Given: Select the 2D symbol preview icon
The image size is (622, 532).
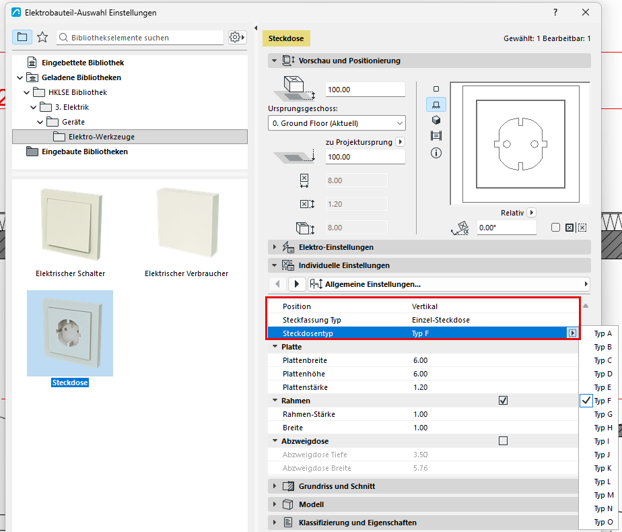Looking at the screenshot, I should point(436,90).
